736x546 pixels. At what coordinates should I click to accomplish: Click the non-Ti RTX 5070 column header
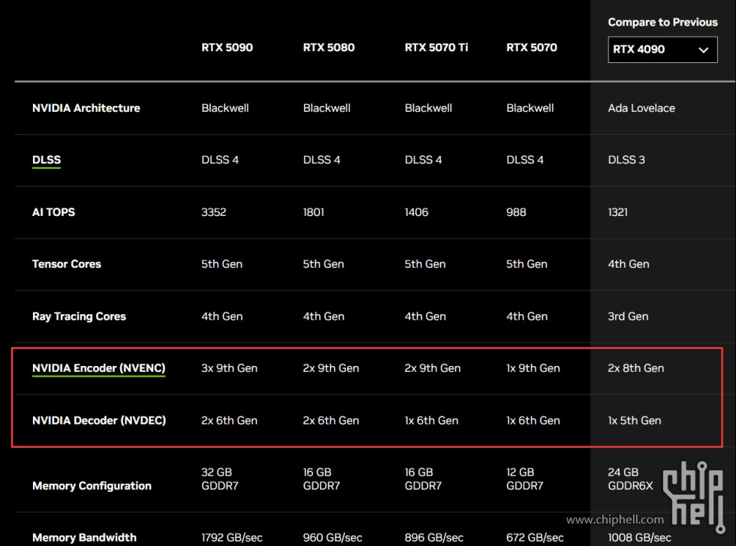tap(532, 47)
